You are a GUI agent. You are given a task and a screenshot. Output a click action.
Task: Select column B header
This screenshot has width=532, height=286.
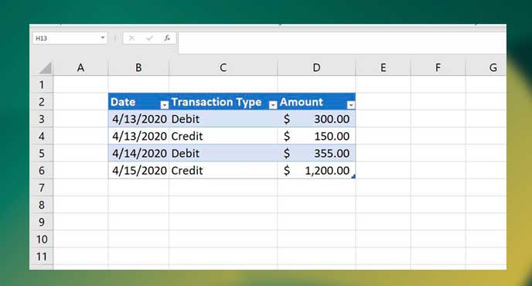click(138, 68)
